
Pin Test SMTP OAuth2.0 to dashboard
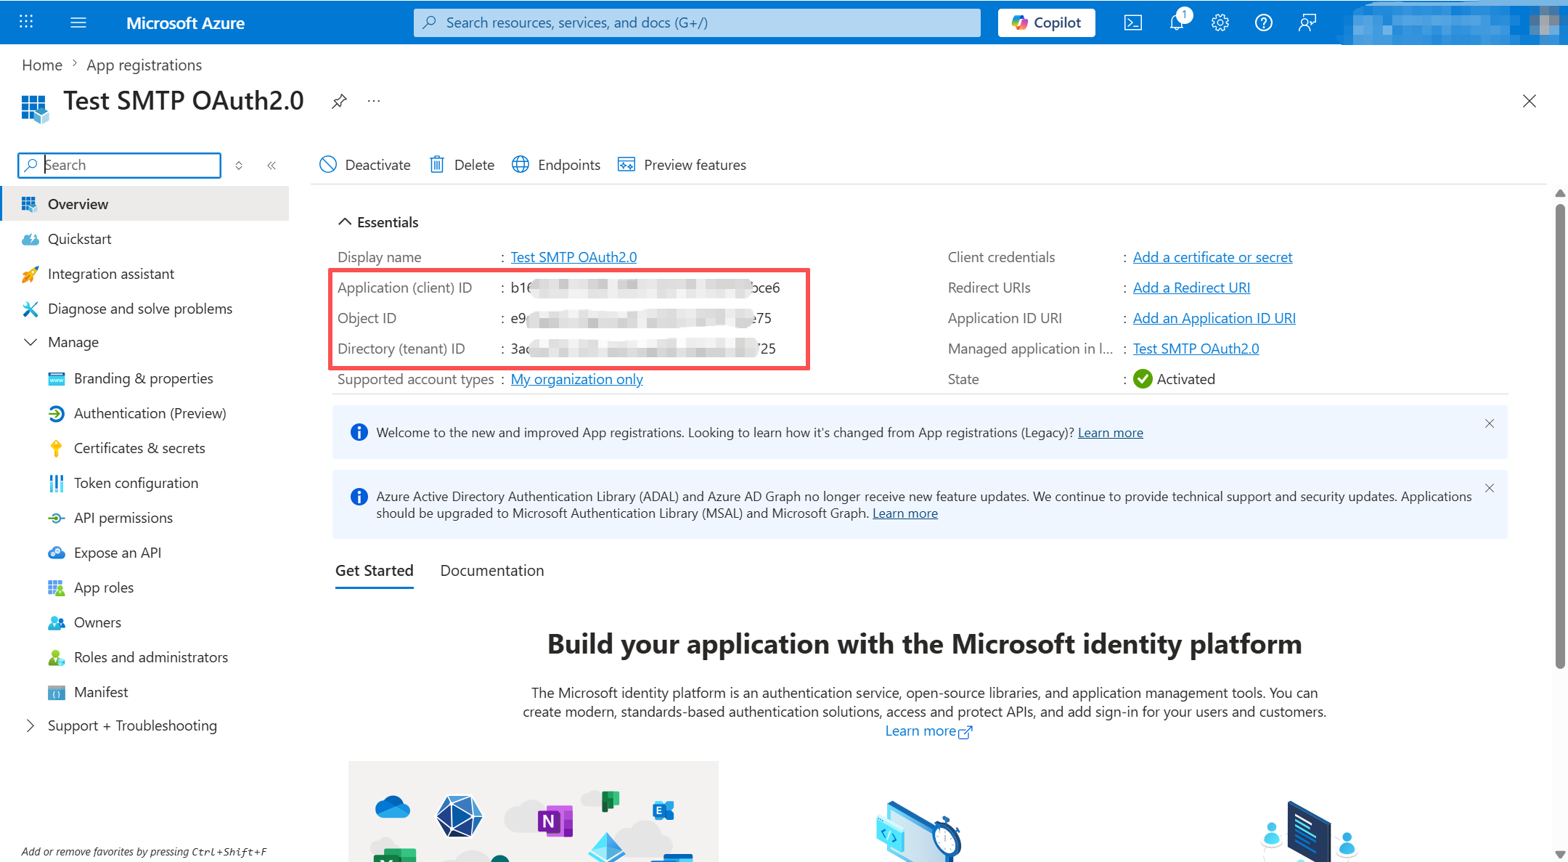pos(339,102)
